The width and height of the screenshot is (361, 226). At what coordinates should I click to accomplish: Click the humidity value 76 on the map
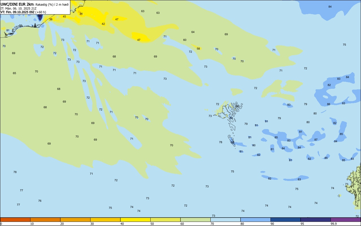pos(40,201)
